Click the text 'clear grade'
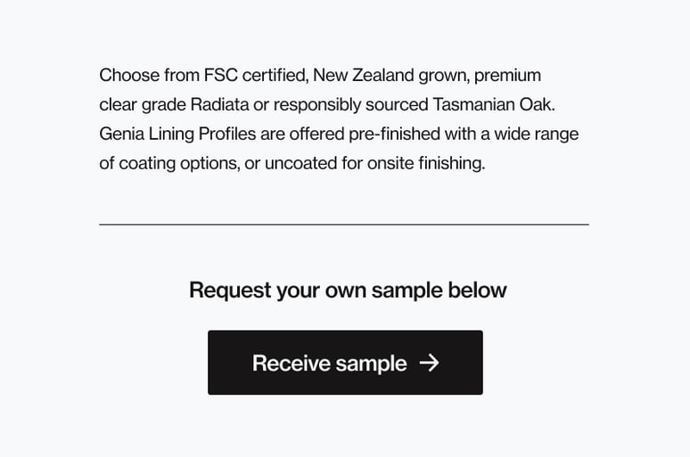The image size is (690, 457). [143, 105]
